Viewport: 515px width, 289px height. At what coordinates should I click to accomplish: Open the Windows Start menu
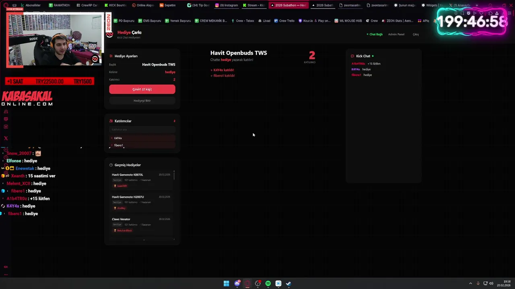click(227, 283)
